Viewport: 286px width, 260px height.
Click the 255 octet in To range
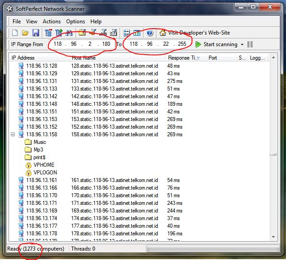[182, 44]
